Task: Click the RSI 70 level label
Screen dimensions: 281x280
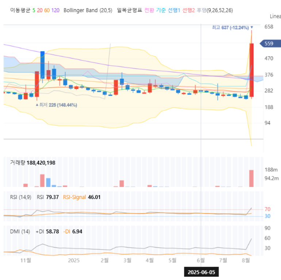Action: pyautogui.click(x=267, y=209)
